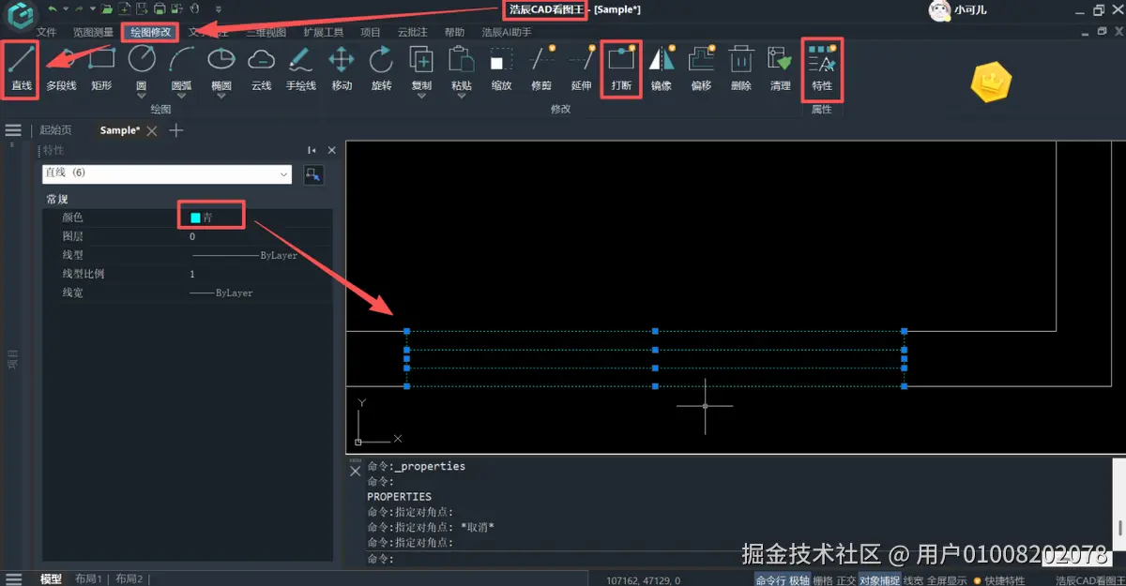Add a new drawing tab with plus button
This screenshot has height=586, width=1126.
point(175,130)
